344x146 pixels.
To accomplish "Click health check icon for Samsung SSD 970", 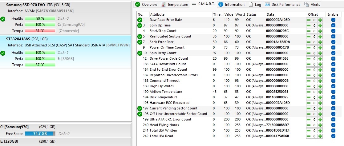I will [x=3, y=19].
